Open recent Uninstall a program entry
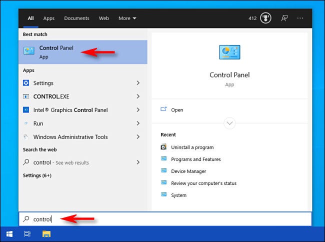Image resolution: width=325 pixels, height=242 pixels. (x=192, y=147)
